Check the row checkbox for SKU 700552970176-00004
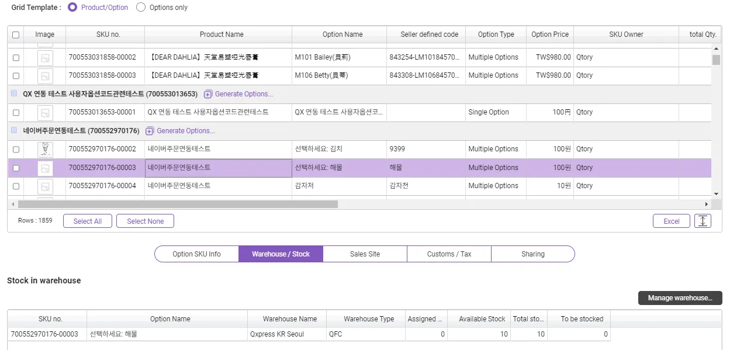This screenshot has width=730, height=350. point(16,186)
